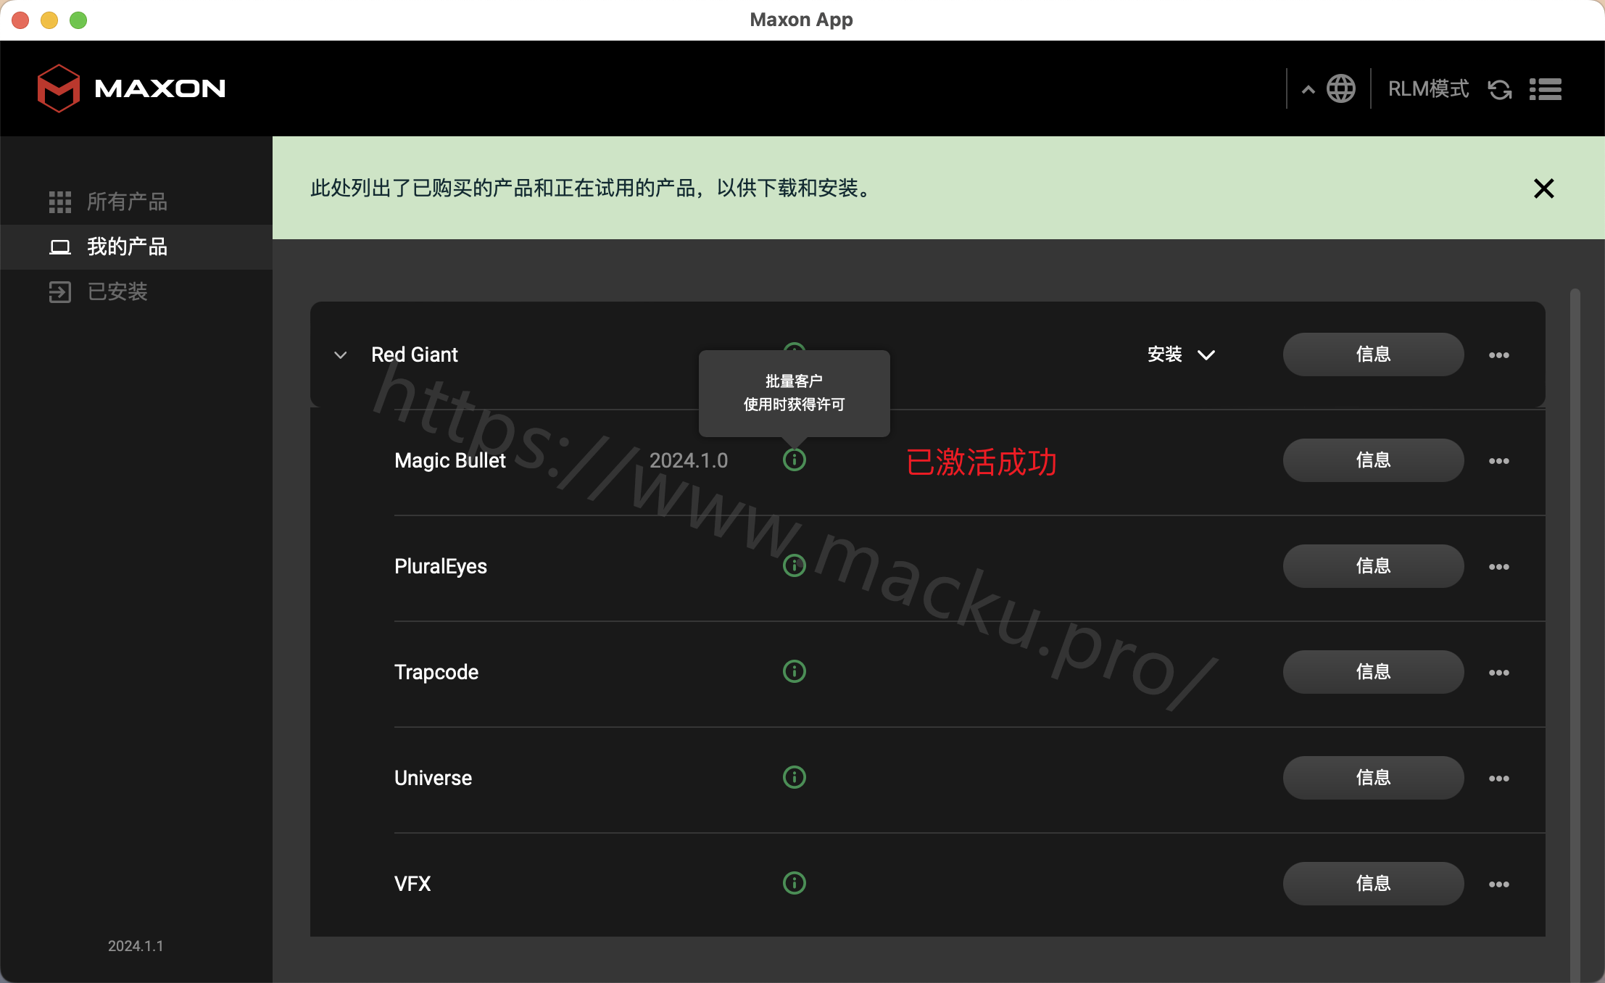
Task: Click the RLM模式 label
Action: click(1428, 89)
